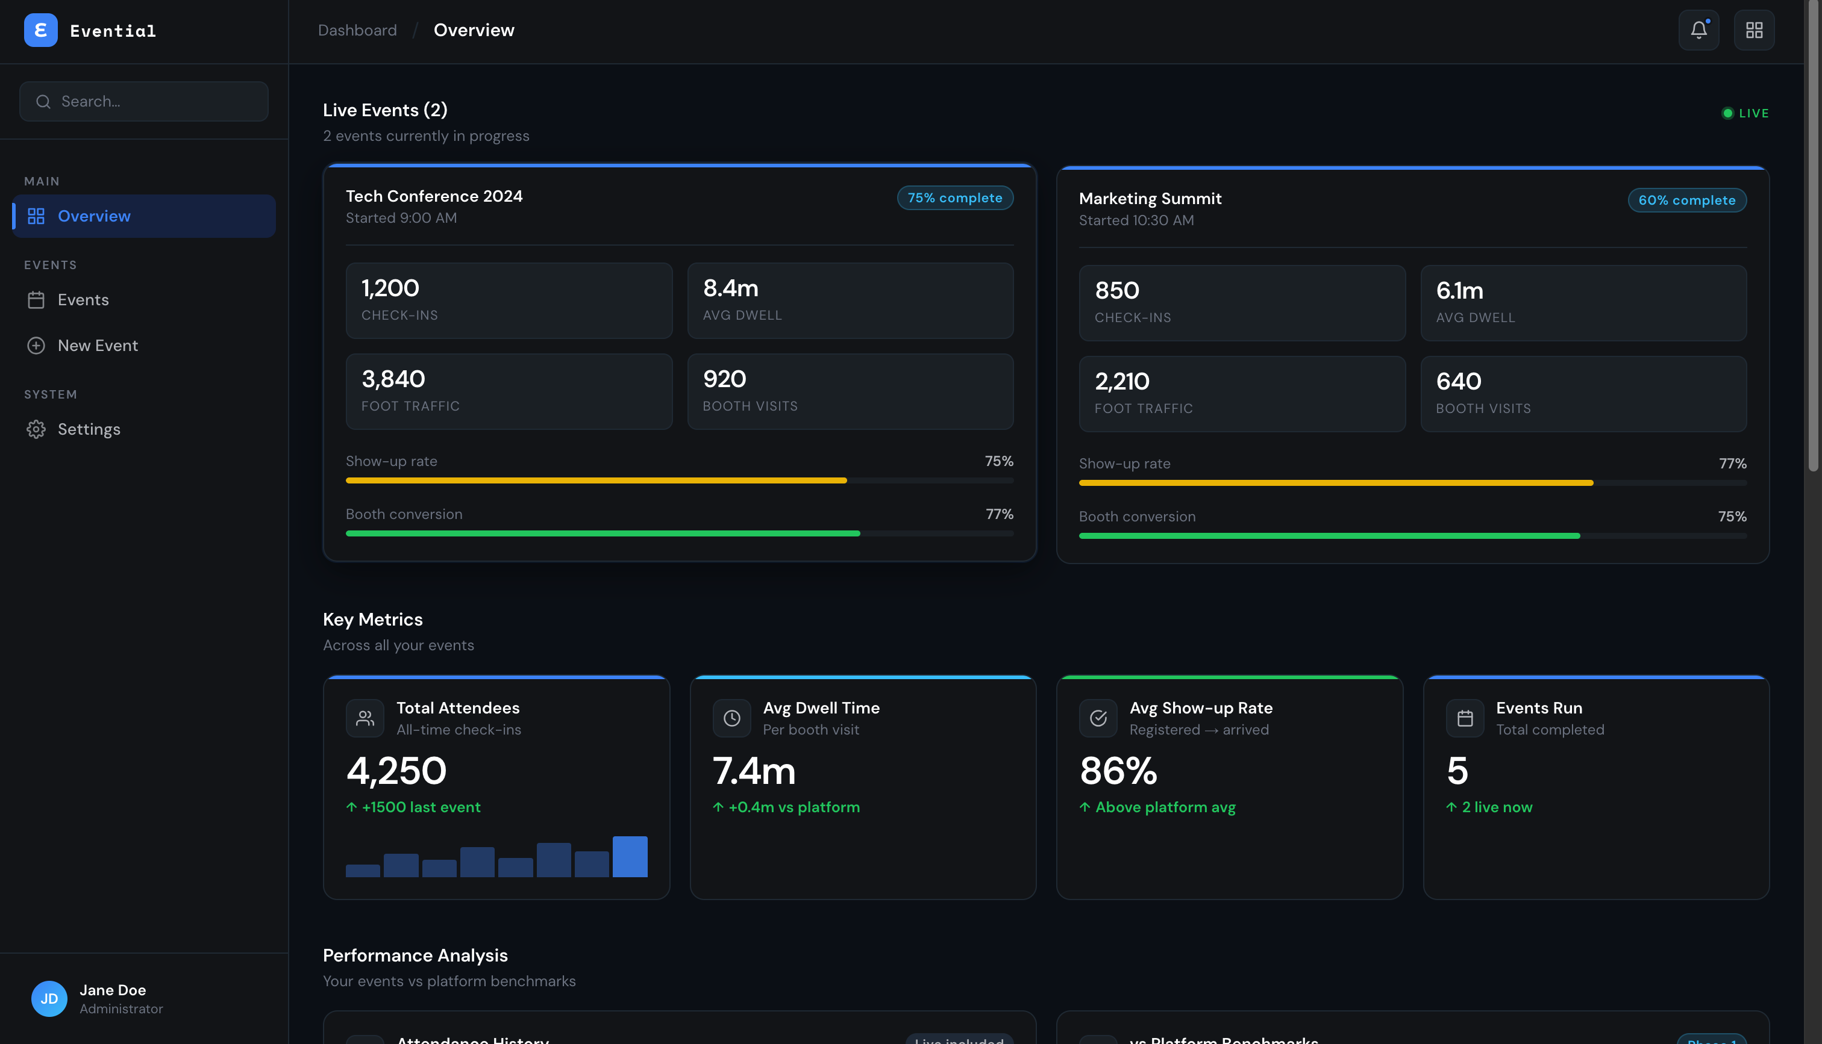Click the 4,250 total attendees value
Image resolution: width=1822 pixels, height=1044 pixels.
[x=396, y=771]
